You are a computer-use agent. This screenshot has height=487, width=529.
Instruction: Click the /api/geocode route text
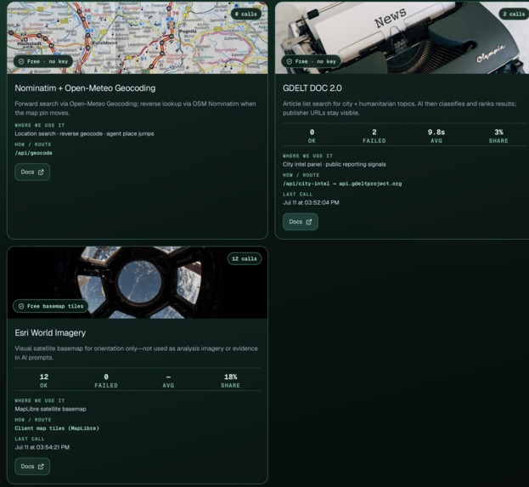point(33,153)
